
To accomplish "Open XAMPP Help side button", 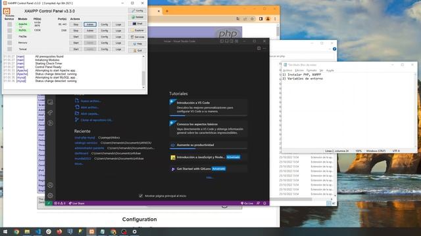I will tap(137, 44).
